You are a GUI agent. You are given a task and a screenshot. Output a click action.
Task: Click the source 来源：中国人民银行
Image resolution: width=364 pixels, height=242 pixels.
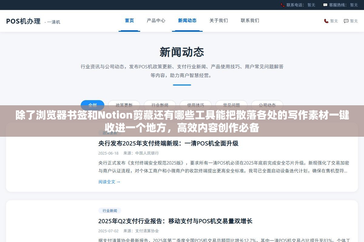141,153
